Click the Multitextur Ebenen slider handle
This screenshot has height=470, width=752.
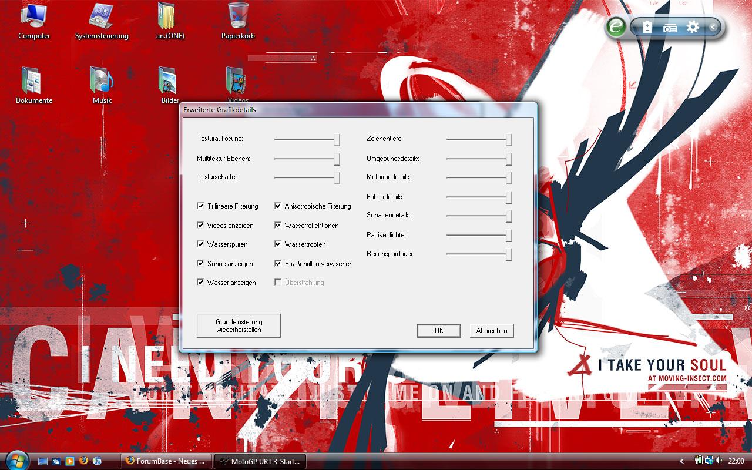tap(337, 159)
